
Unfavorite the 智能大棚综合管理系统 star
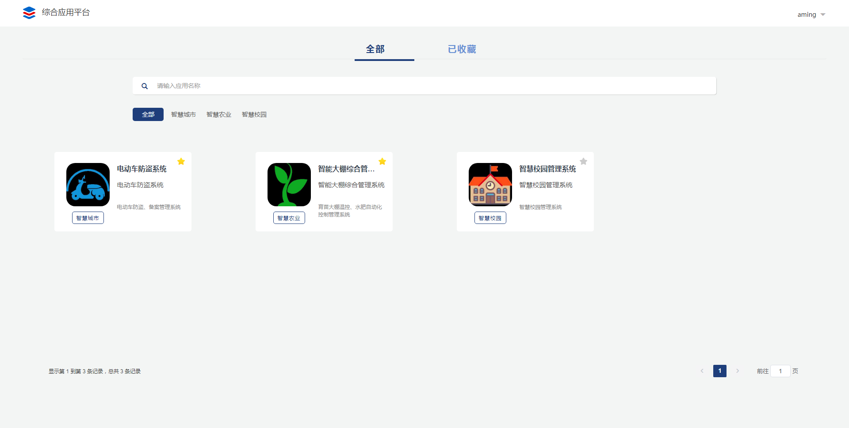382,161
